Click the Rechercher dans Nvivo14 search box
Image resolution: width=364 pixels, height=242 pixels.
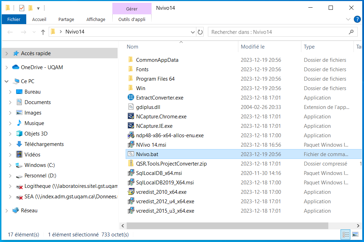pyautogui.click(x=278, y=32)
